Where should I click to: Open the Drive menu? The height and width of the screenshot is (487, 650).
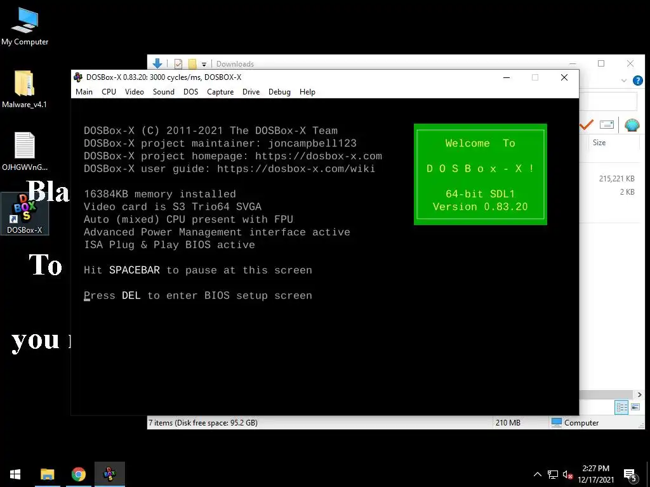pos(251,92)
